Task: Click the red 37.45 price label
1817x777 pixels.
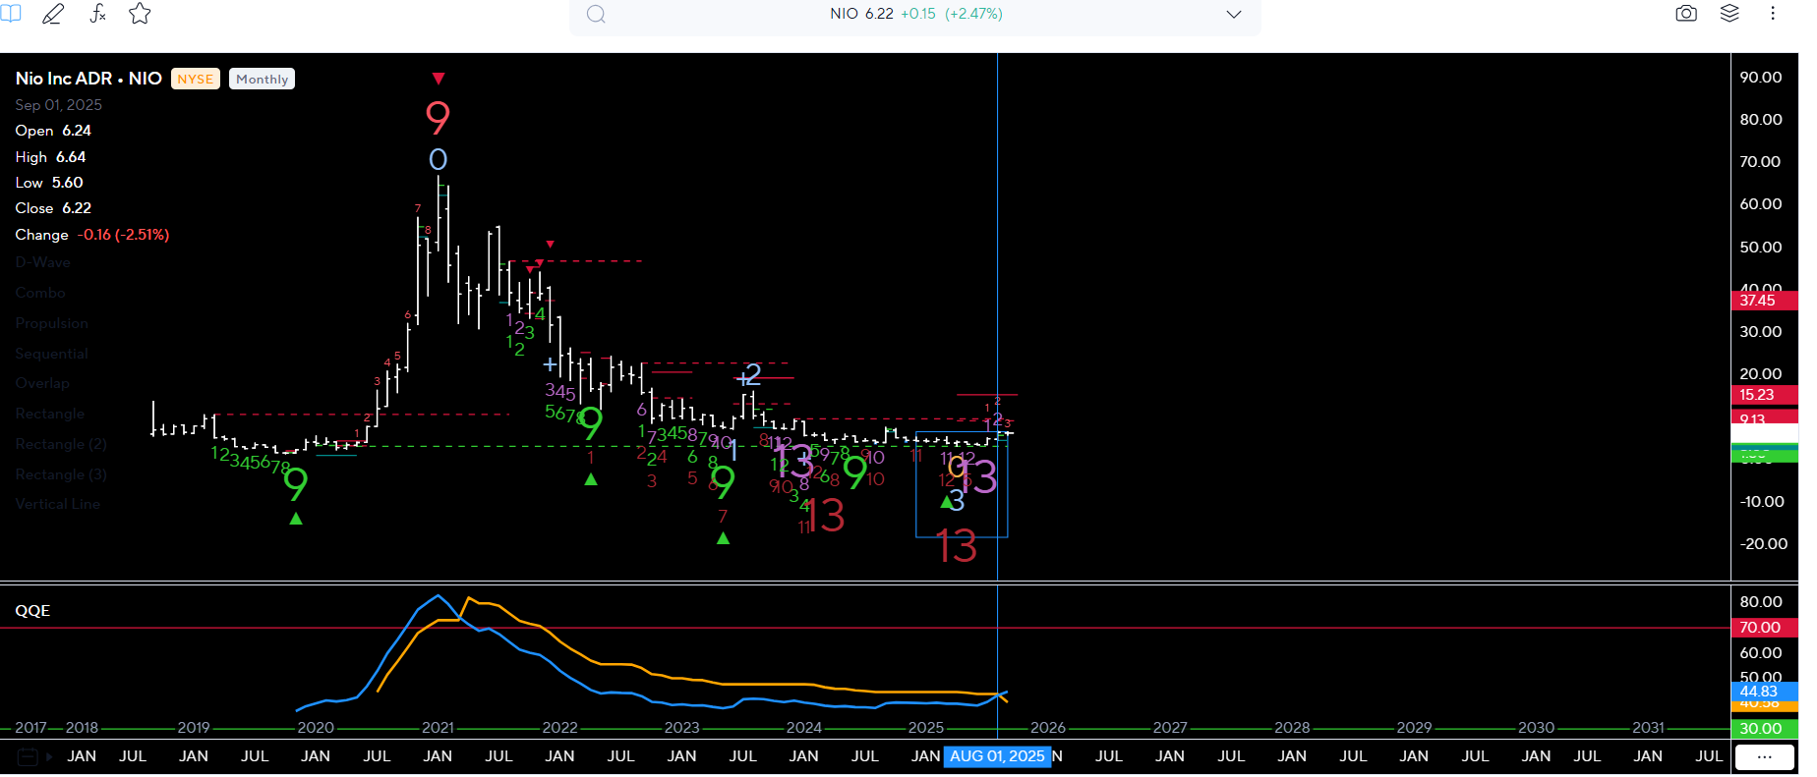Action: click(x=1765, y=301)
